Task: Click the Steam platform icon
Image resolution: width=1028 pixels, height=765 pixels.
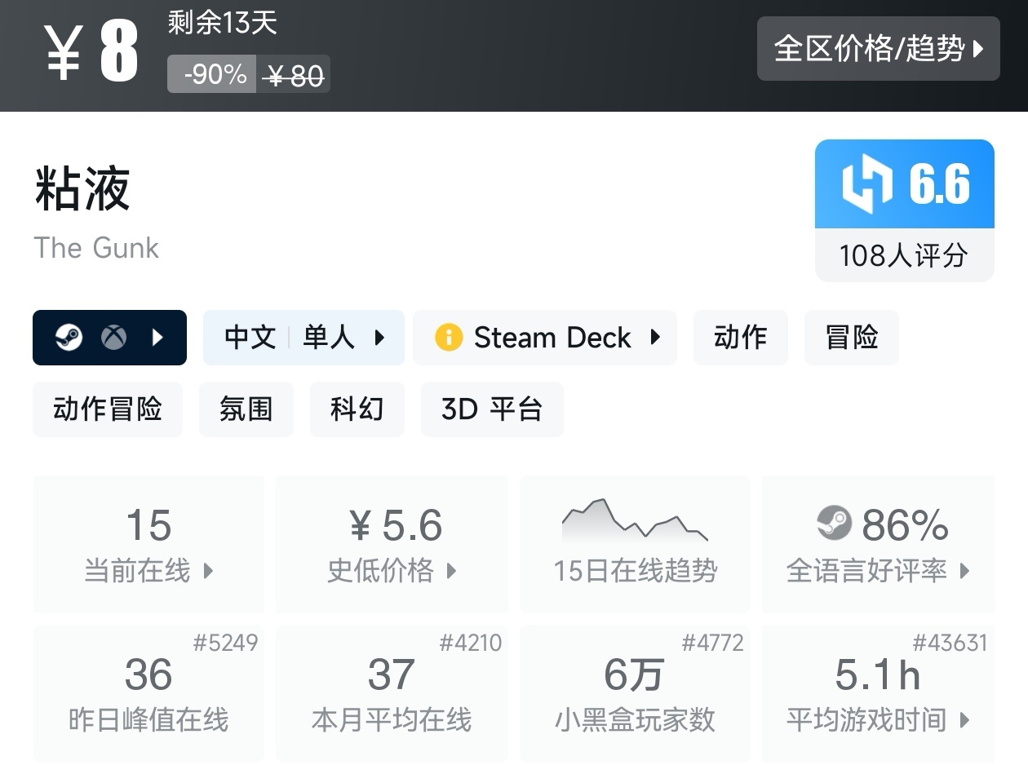Action: pos(69,338)
